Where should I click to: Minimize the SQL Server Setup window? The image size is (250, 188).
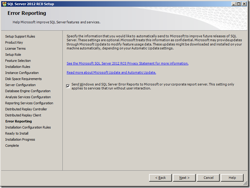click(234, 4)
